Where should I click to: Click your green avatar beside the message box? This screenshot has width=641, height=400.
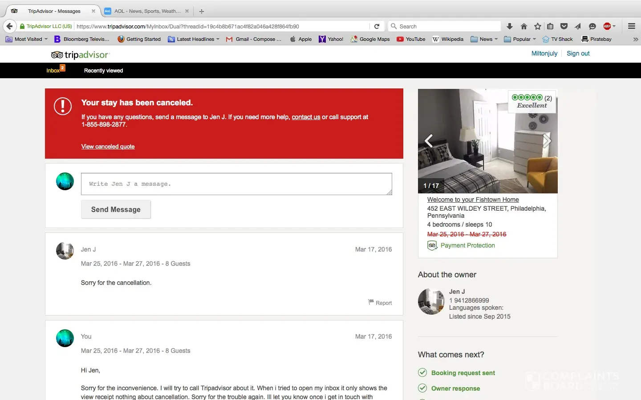point(65,181)
